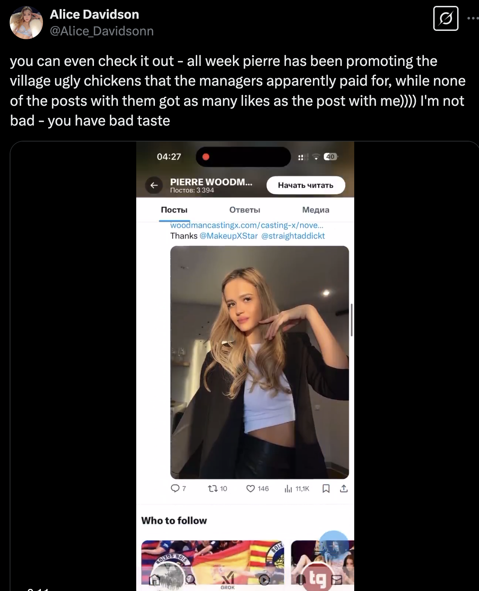Switch to the Посты tab
479x591 pixels.
coord(174,210)
